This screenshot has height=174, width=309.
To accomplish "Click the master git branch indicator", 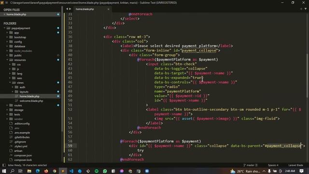I will (x=251, y=165).
